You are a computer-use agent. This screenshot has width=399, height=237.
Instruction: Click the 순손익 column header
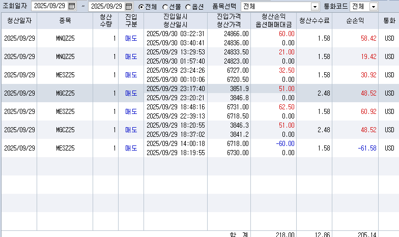pos(355,20)
